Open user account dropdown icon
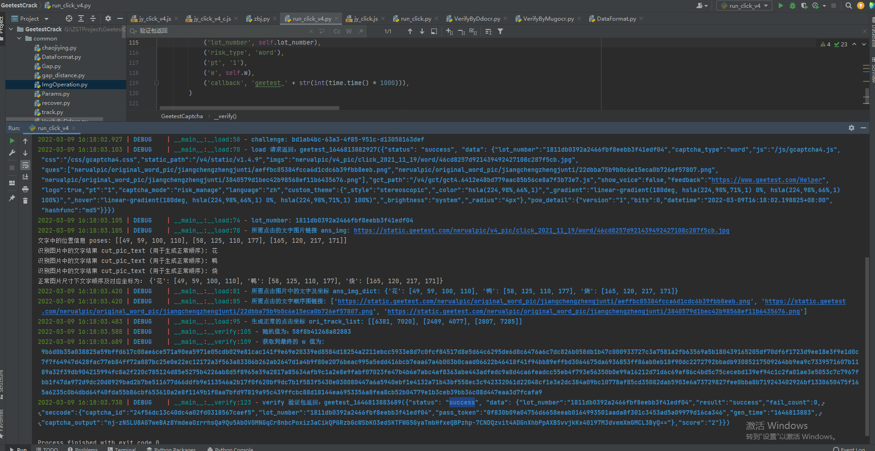 point(702,6)
